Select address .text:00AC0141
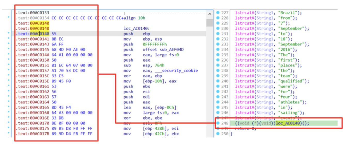This screenshot has height=149, width=357. click(x=33, y=39)
